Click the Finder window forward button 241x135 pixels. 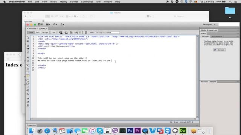[30, 16]
